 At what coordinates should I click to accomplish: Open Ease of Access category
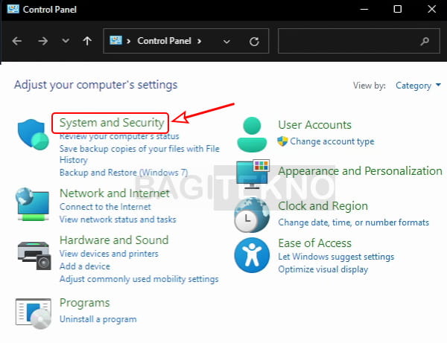point(314,243)
